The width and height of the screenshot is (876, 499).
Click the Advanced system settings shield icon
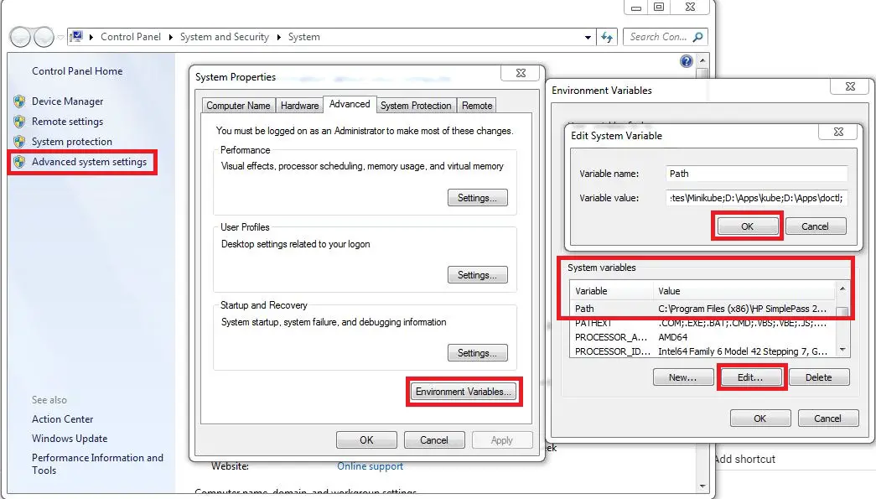(18, 162)
